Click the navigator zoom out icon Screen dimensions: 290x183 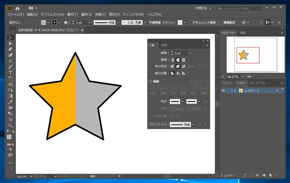[x=223, y=77]
